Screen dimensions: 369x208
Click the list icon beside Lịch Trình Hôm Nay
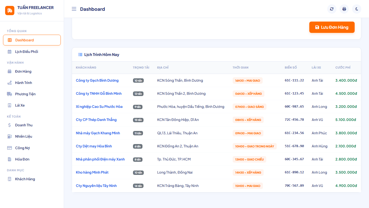[80, 54]
